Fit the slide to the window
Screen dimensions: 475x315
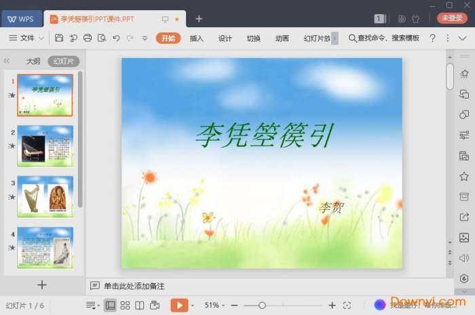[347, 305]
